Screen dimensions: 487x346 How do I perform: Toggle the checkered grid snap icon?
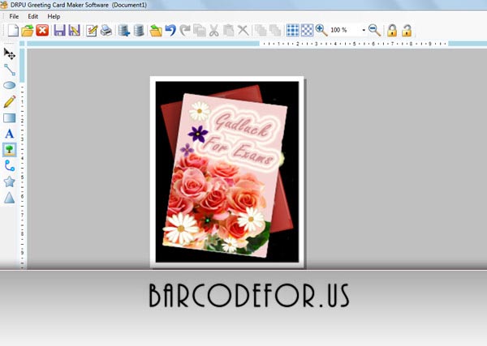point(307,30)
